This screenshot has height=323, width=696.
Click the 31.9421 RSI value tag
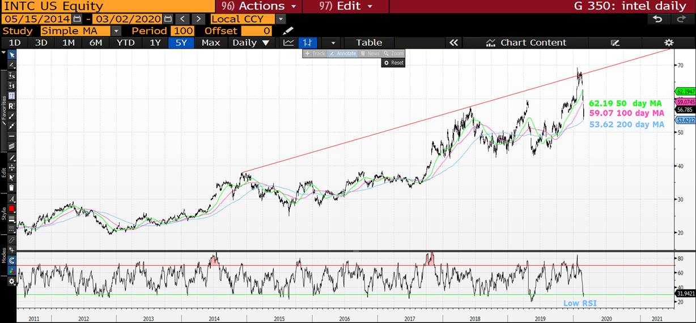coord(685,294)
